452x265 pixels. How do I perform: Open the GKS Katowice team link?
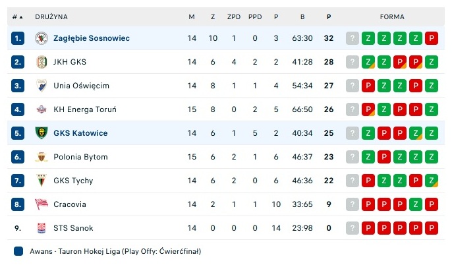click(80, 133)
